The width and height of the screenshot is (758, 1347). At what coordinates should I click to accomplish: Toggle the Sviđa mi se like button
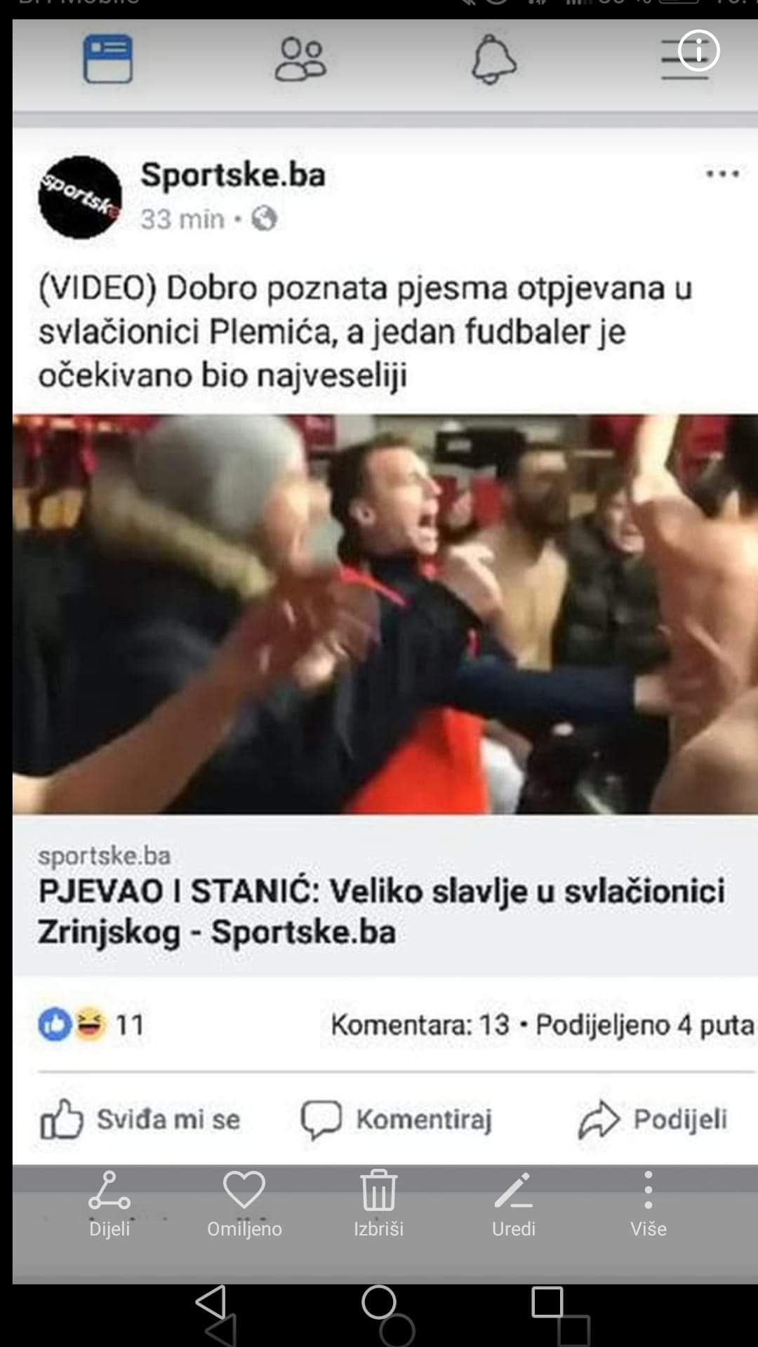[x=140, y=1119]
